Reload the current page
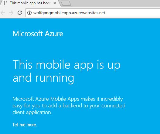 [x=20, y=13]
